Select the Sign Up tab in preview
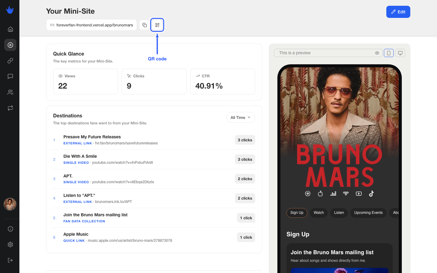The height and width of the screenshot is (273, 437). (297, 213)
